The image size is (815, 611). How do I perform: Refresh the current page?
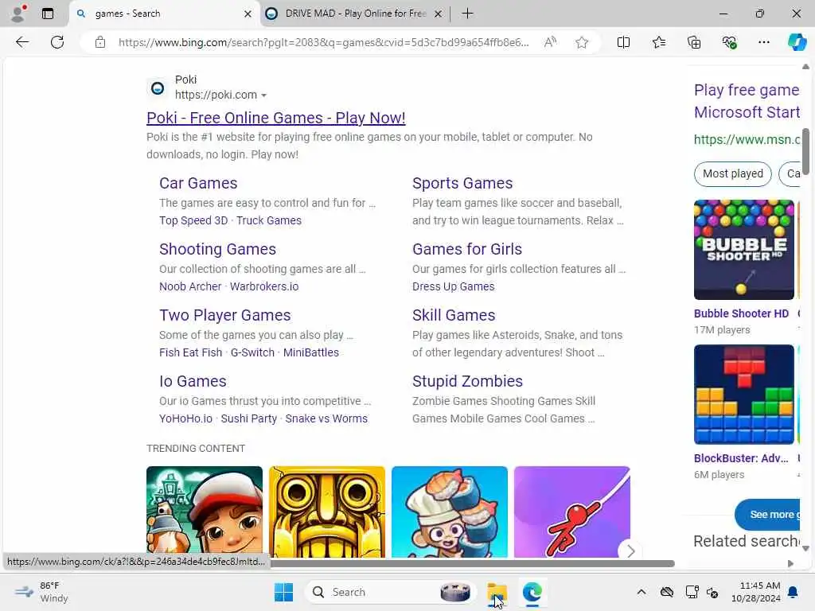[x=57, y=42]
